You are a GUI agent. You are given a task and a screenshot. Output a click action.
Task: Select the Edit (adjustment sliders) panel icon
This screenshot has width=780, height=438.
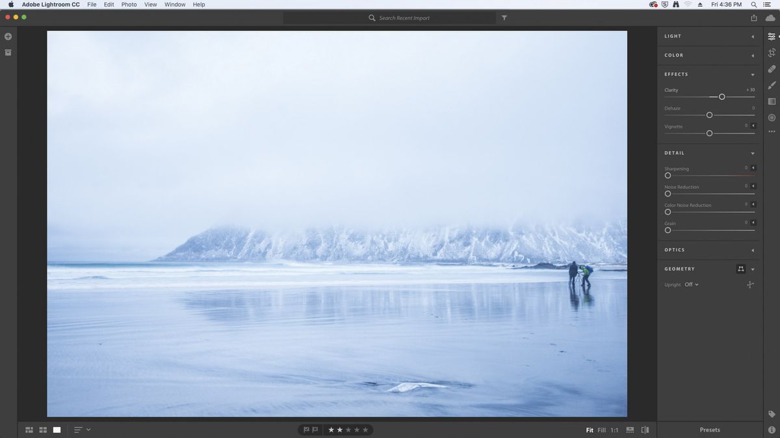pos(772,36)
